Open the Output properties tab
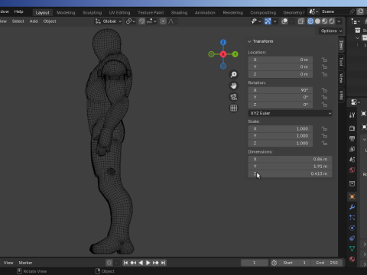The width and height of the screenshot is (367, 275). pyautogui.click(x=352, y=138)
